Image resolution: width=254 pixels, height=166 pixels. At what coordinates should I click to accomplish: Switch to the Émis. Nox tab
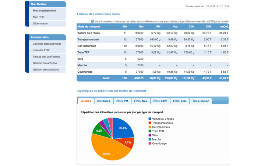[140, 101]
